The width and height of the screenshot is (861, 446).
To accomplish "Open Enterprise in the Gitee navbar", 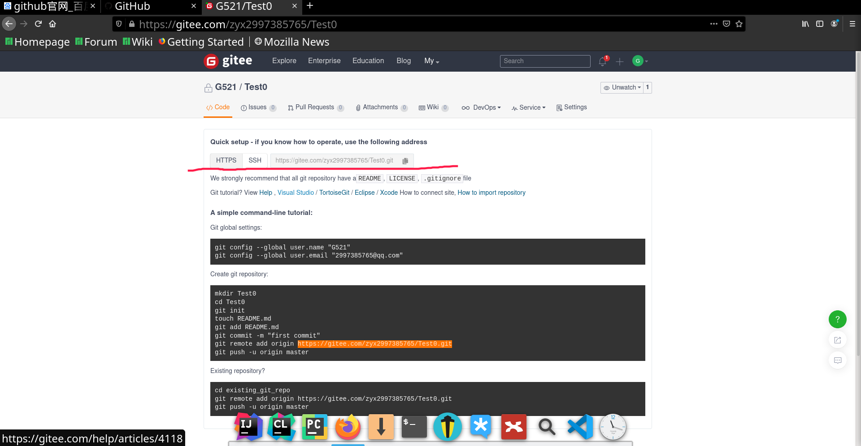I will pyautogui.click(x=324, y=61).
